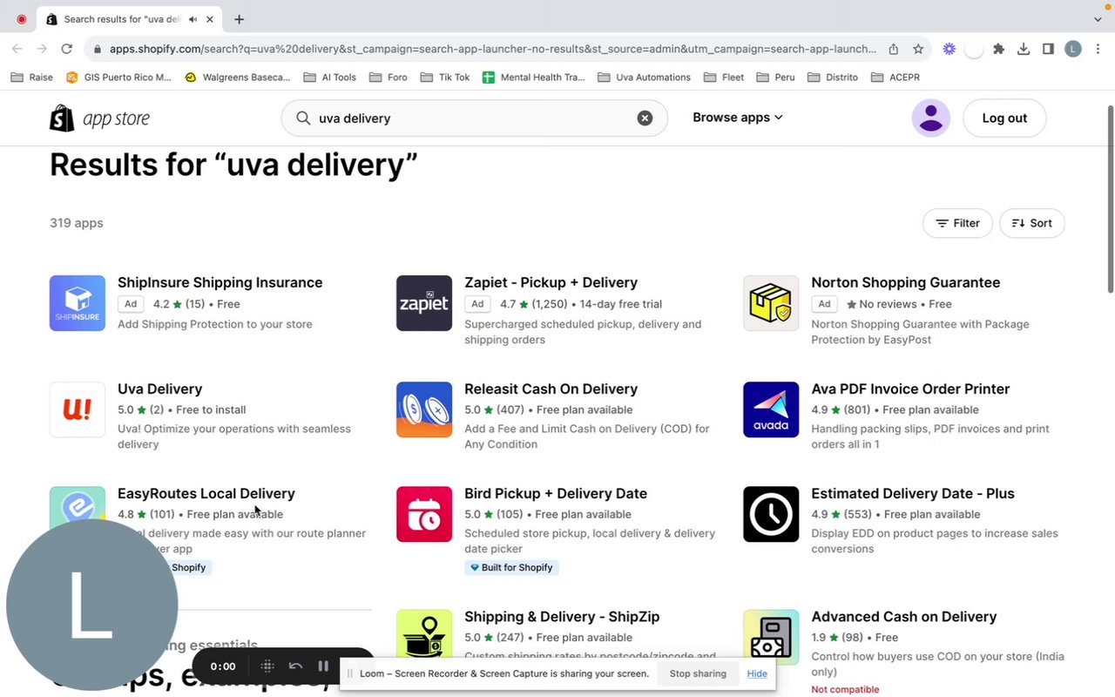The image size is (1115, 697).
Task: Toggle Chrome side panel icon
Action: click(x=1048, y=49)
